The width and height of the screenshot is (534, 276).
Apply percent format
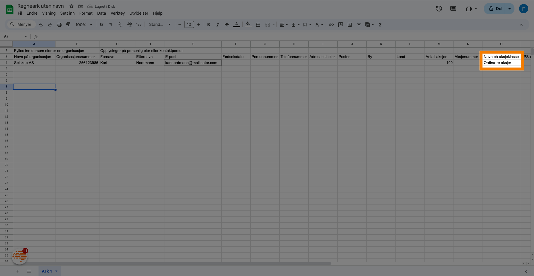point(111,25)
